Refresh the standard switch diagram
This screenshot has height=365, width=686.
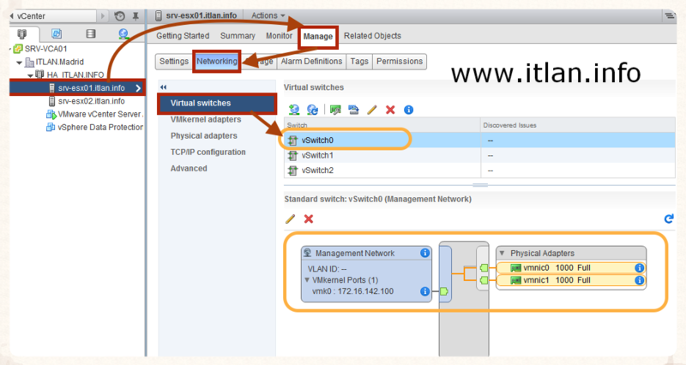pos(669,218)
